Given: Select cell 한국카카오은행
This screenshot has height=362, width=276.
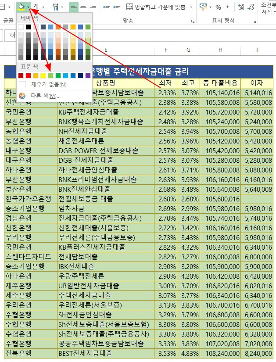Looking at the screenshot, I should 31,199.
